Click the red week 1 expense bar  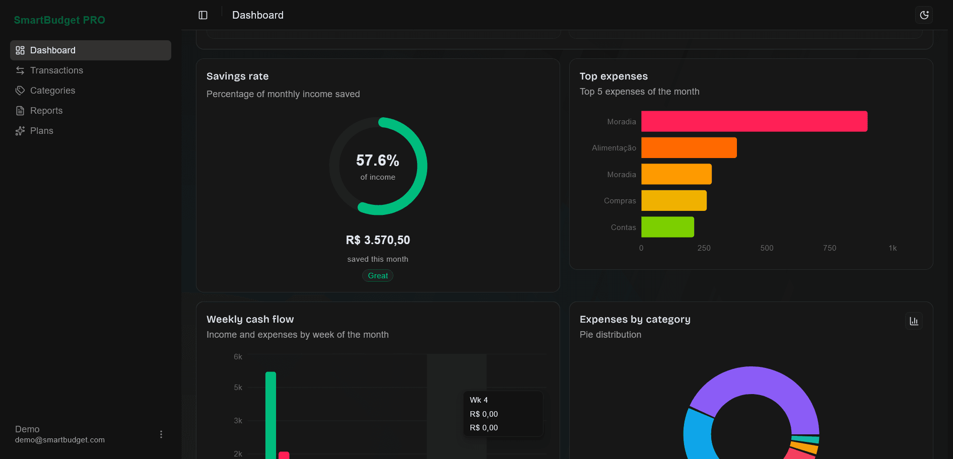(x=284, y=455)
